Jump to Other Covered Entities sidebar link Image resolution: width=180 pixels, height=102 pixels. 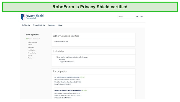tap(32, 43)
